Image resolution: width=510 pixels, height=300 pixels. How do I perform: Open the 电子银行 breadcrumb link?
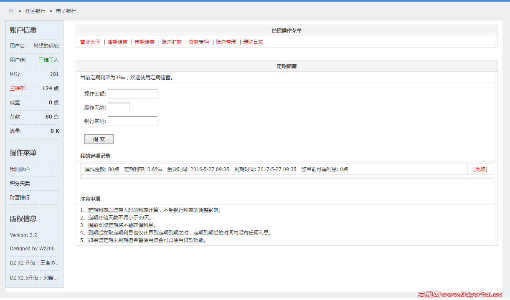66,11
